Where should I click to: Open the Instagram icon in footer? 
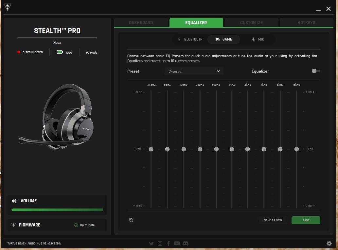tap(160, 243)
